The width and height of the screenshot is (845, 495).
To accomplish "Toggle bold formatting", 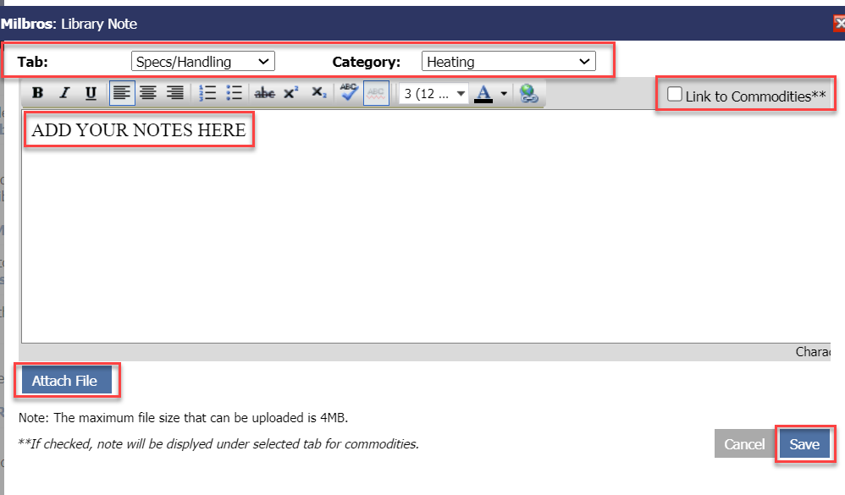I will (x=37, y=93).
